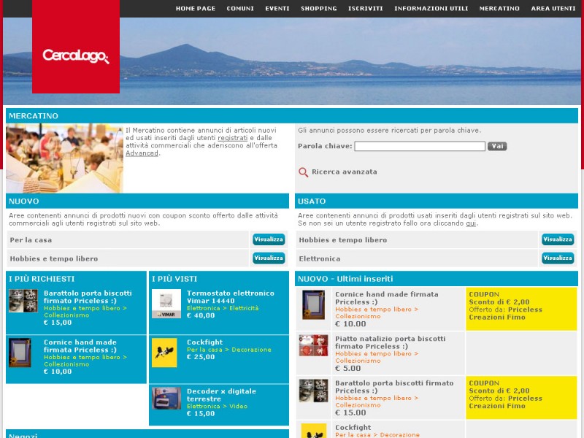Screen dimensions: 584x438
Task: Go to the Shopping menu
Action: [x=318, y=9]
